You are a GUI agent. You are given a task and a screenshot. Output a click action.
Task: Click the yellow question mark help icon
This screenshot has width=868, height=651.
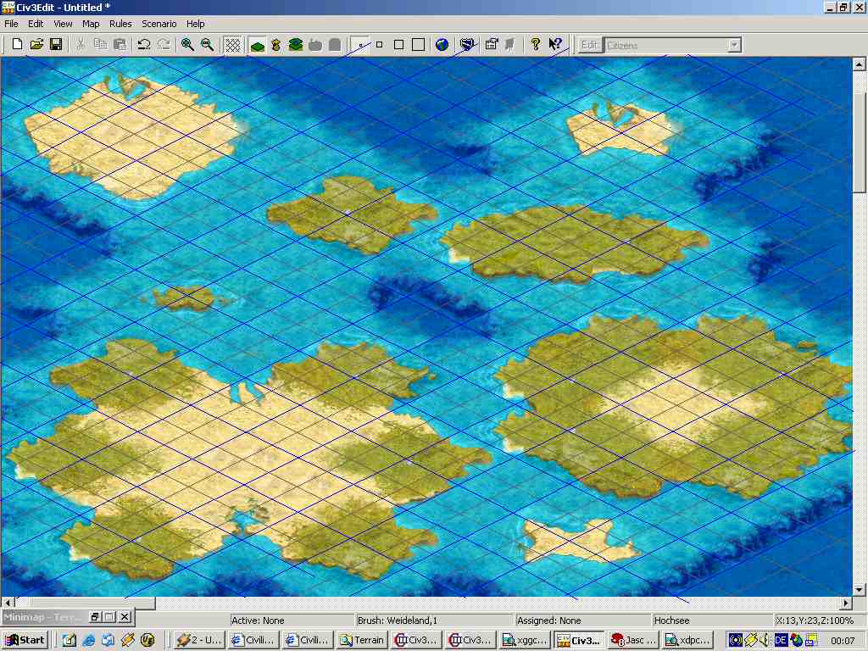[x=536, y=44]
